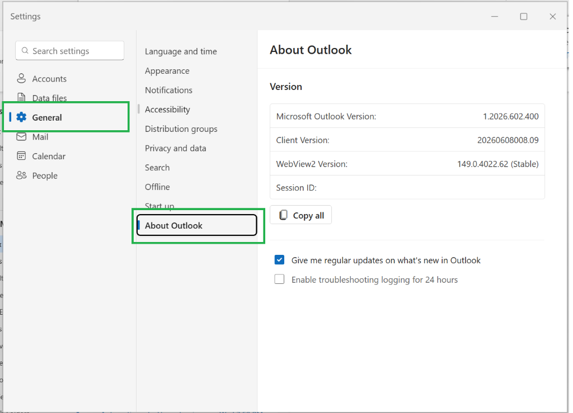The width and height of the screenshot is (573, 413).
Task: Open the Search settings submenu item
Action: [157, 168]
